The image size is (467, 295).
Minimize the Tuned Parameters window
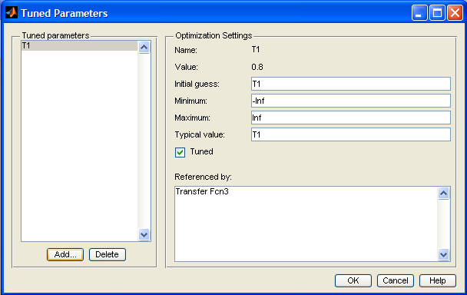419,13
